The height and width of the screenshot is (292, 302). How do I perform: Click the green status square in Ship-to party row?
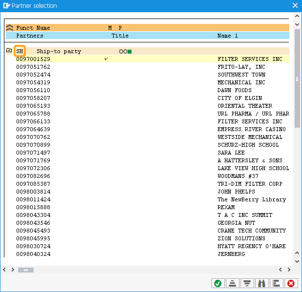[x=130, y=52]
